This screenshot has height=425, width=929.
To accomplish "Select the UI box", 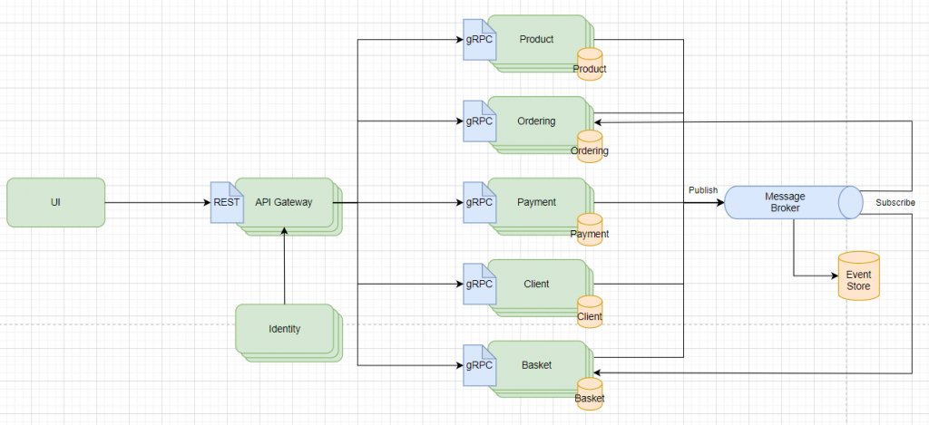I will 55,202.
